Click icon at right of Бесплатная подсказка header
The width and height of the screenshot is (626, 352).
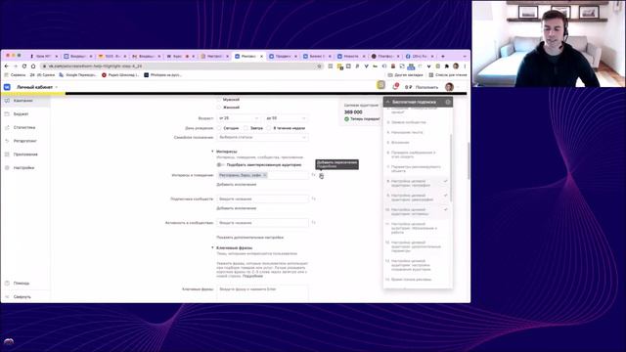tap(448, 102)
